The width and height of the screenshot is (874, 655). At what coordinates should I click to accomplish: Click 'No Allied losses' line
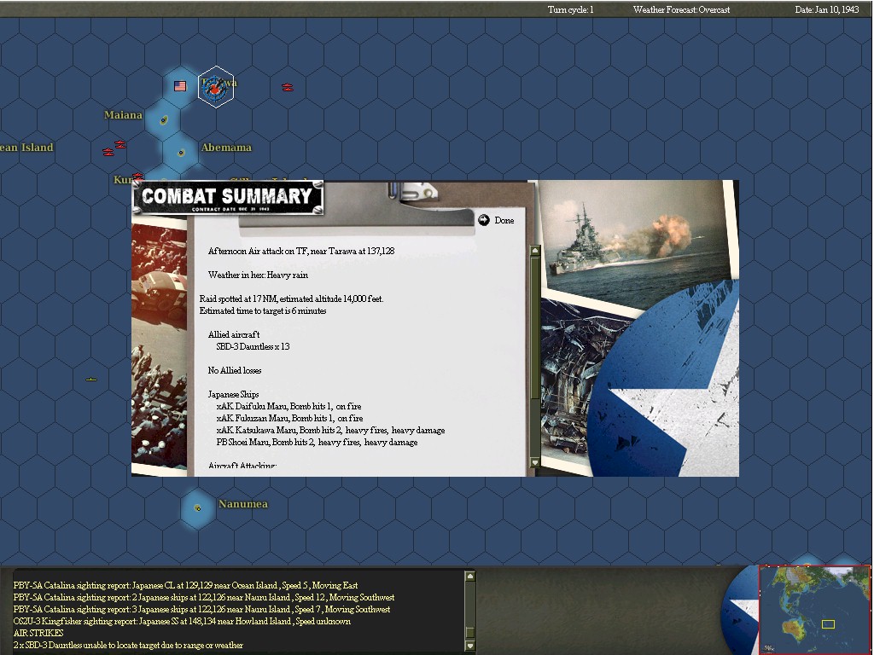point(235,370)
